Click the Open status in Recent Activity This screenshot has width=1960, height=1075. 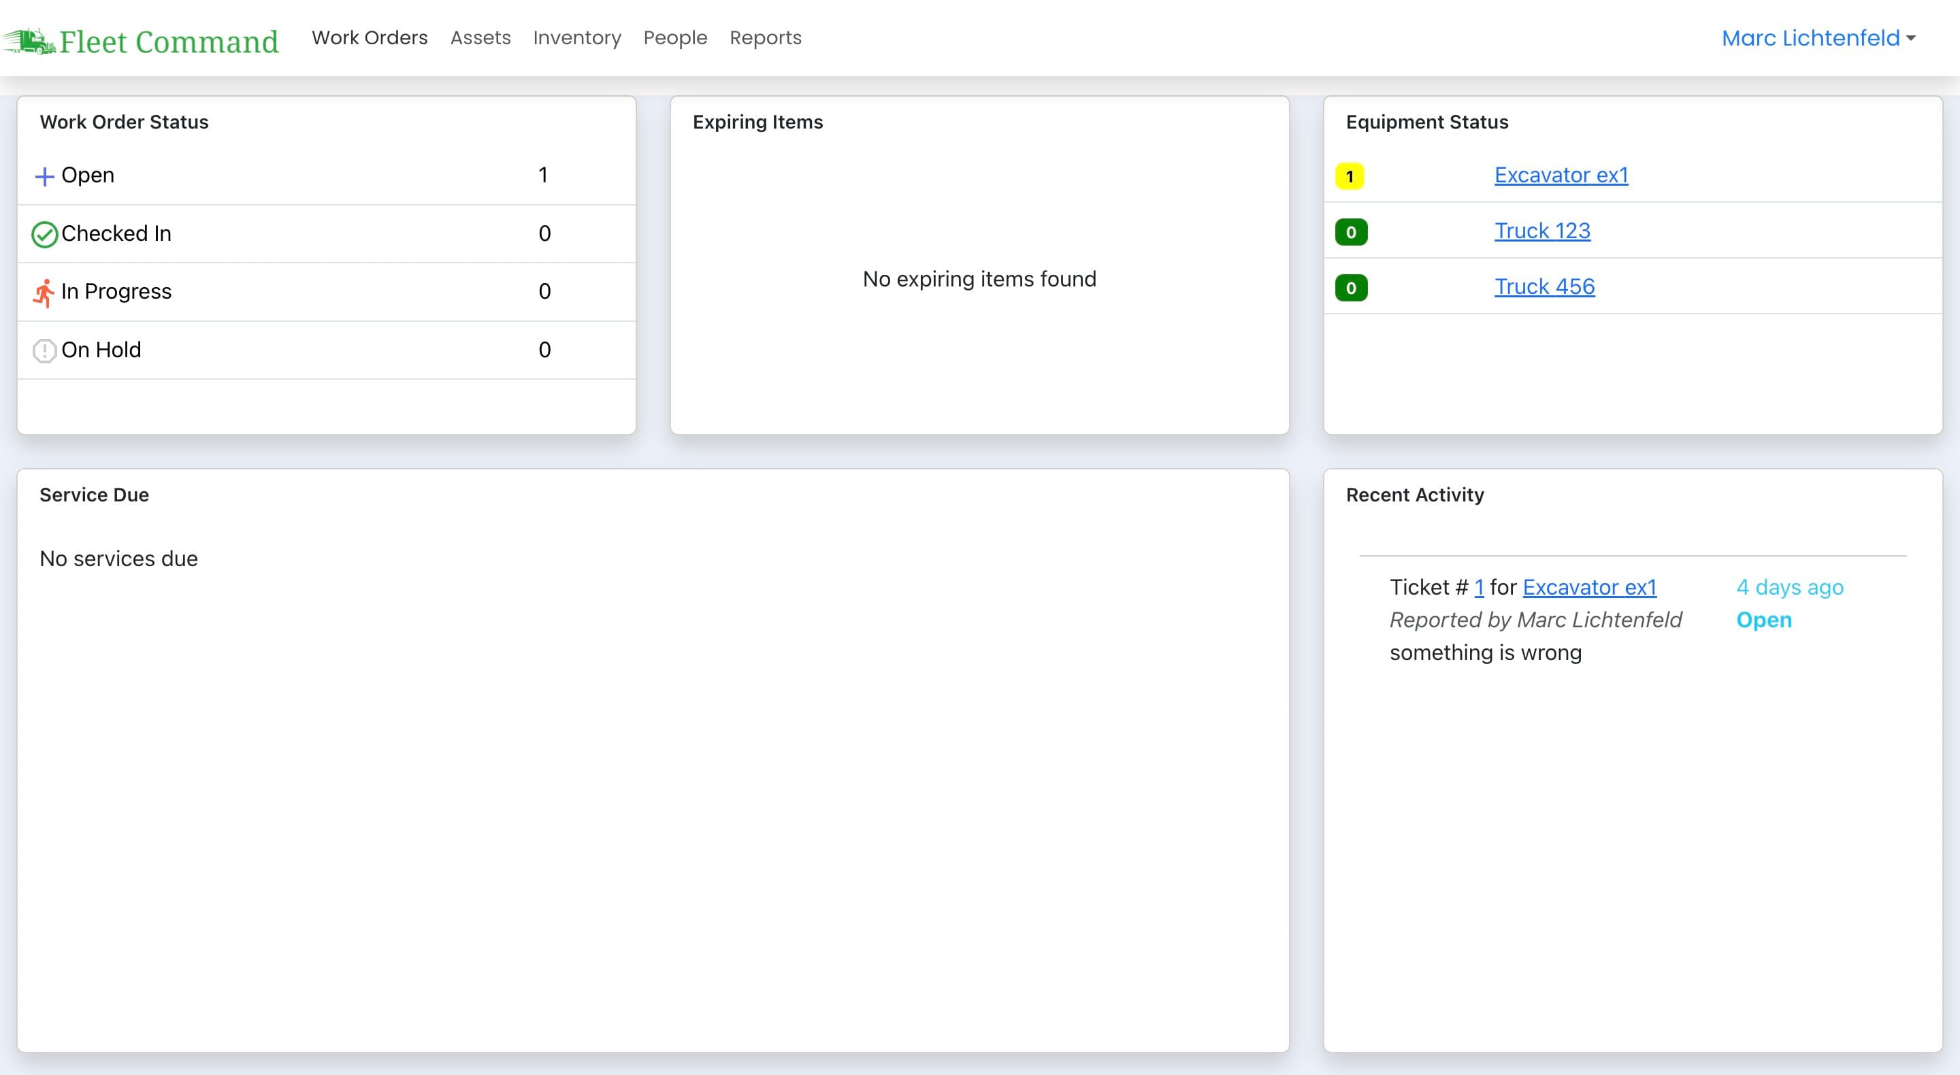[x=1764, y=620]
